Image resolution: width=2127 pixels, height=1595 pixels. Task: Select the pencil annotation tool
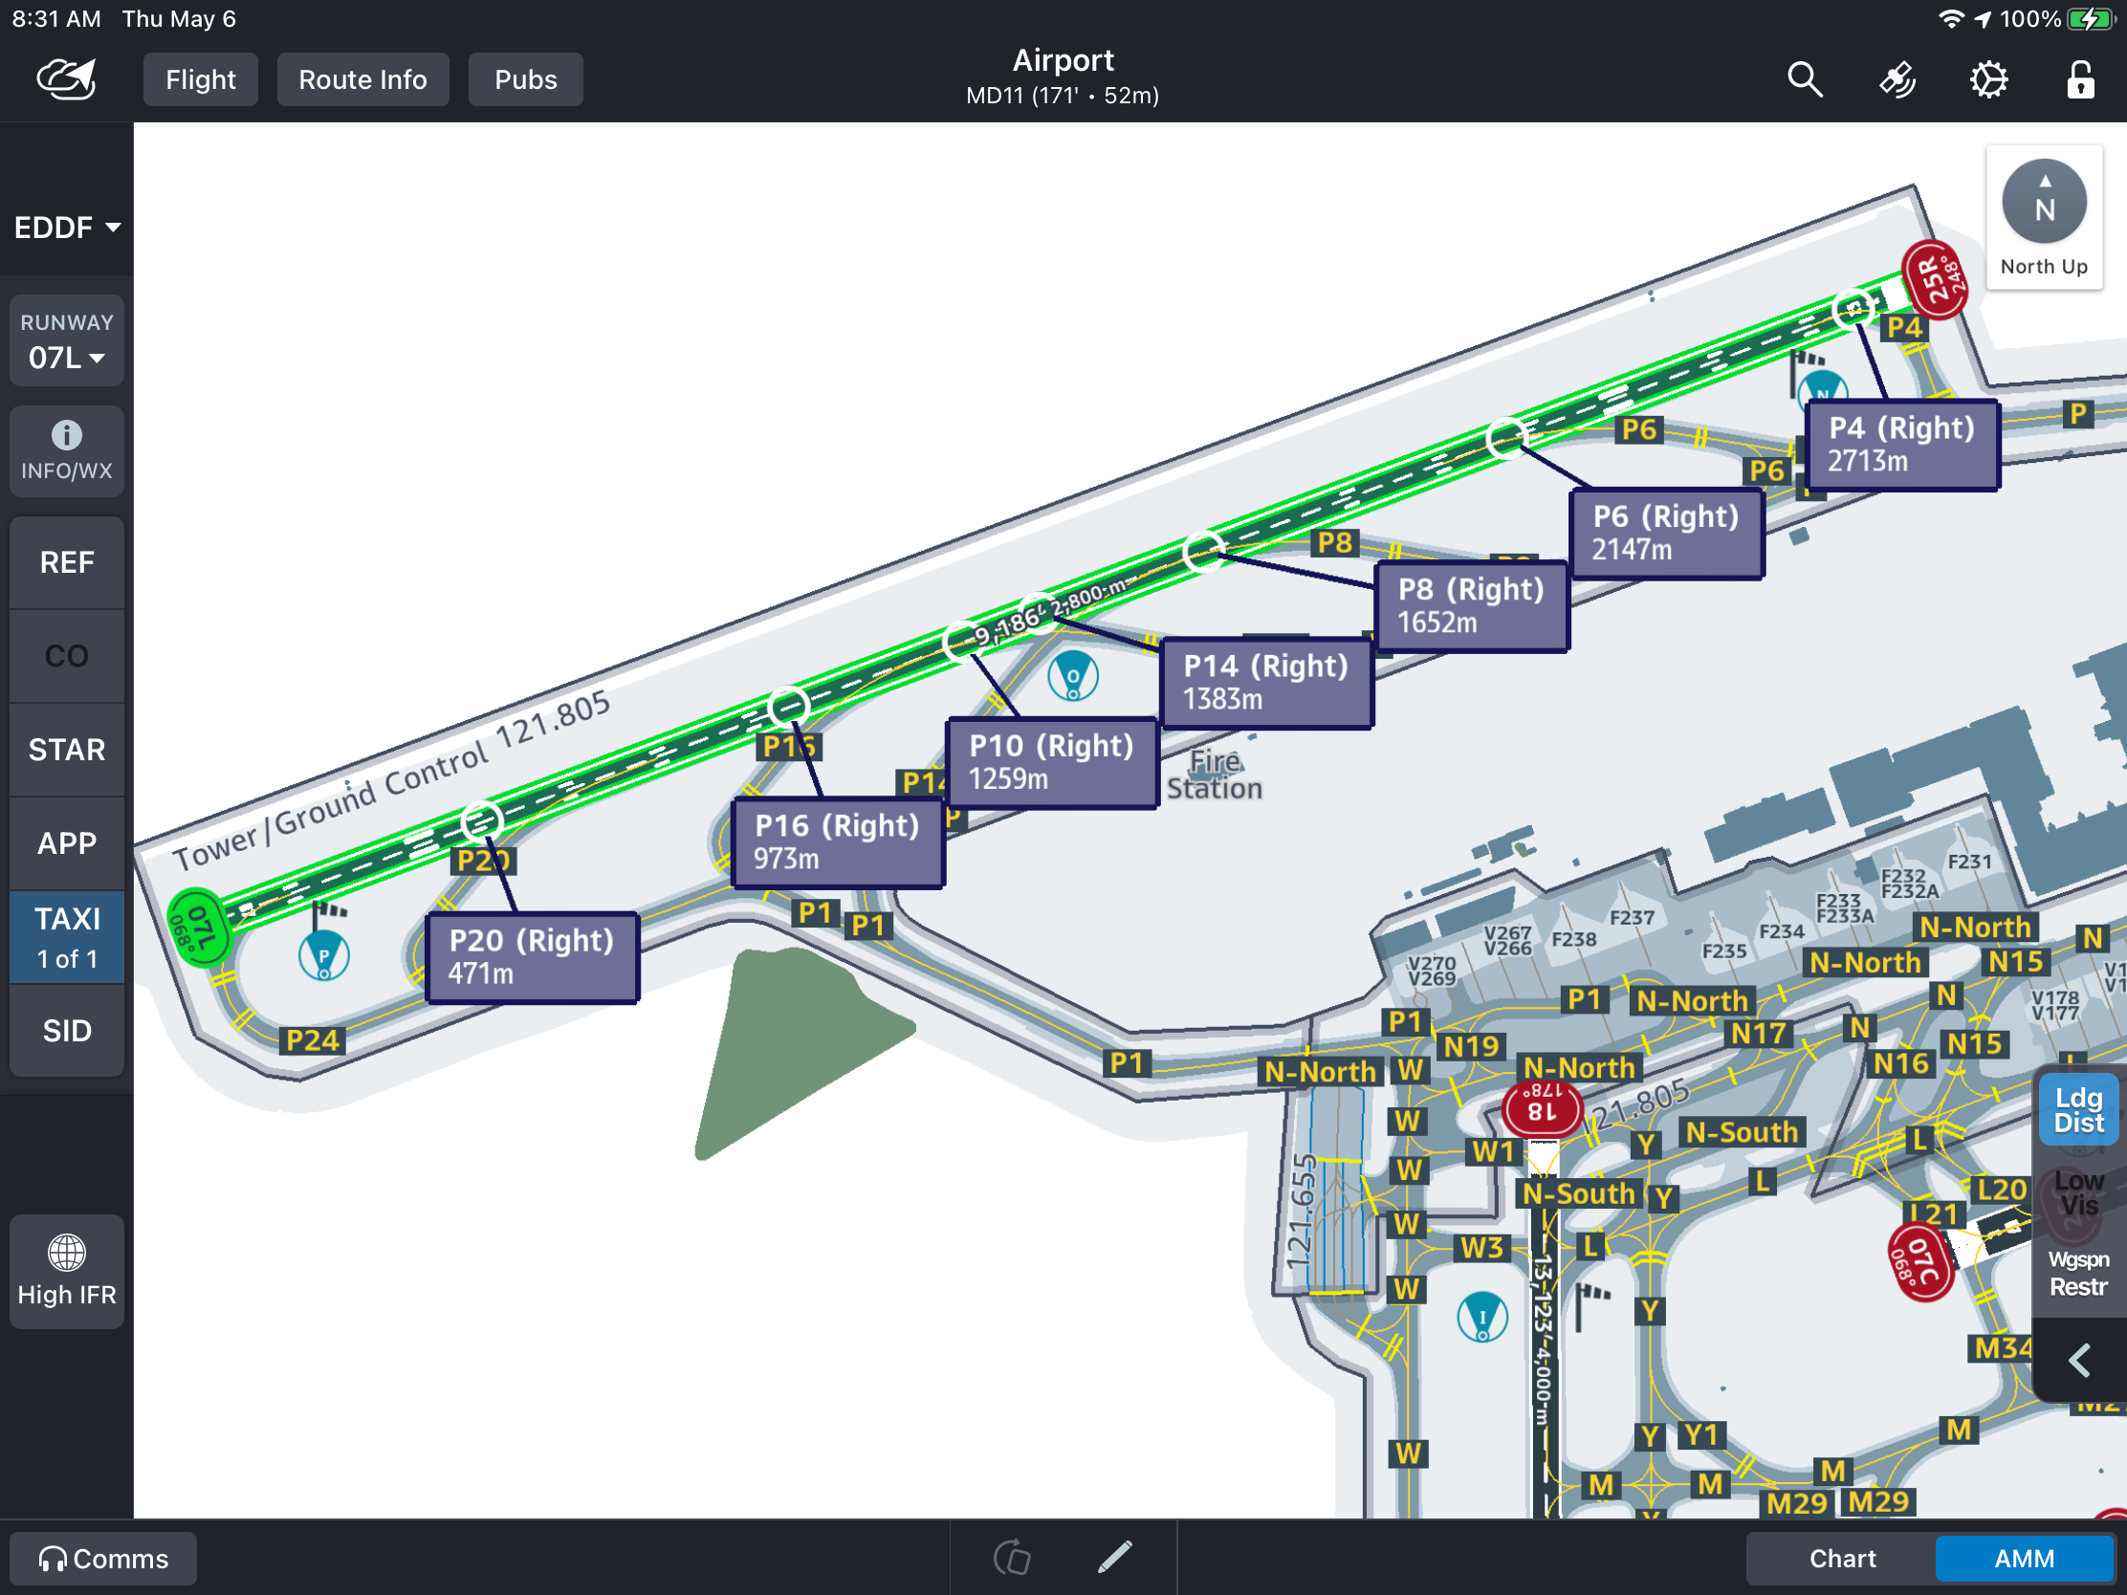pos(1114,1557)
